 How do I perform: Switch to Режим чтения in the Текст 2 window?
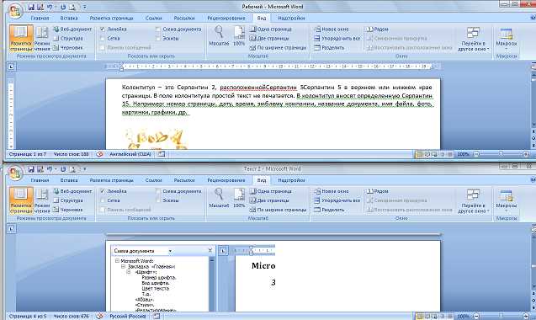click(42, 200)
